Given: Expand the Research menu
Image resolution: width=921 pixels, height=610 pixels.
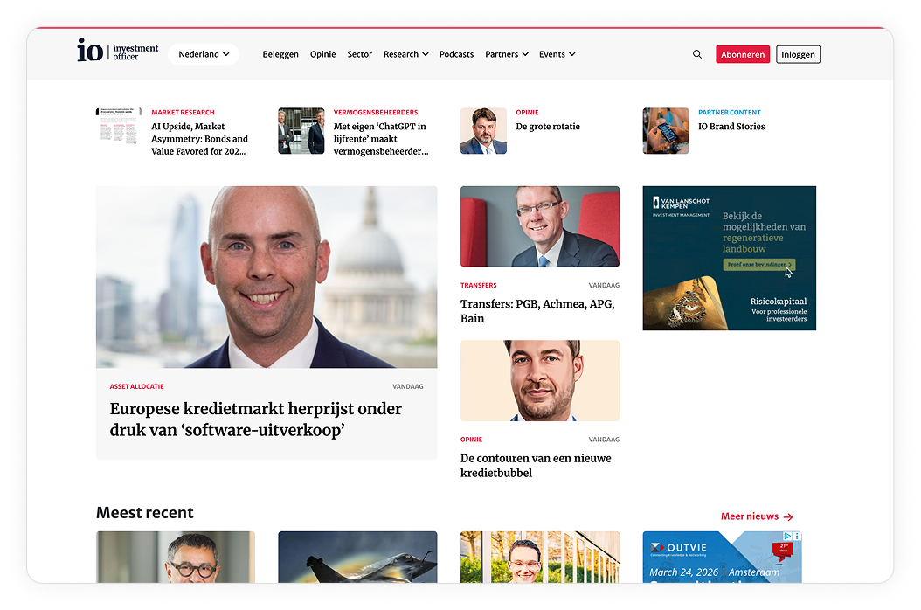Looking at the screenshot, I should pos(405,54).
